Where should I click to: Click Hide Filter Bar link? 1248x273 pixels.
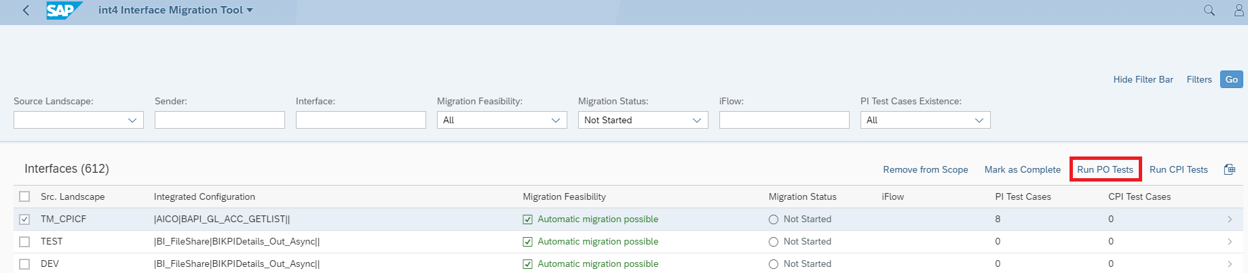pos(1143,79)
